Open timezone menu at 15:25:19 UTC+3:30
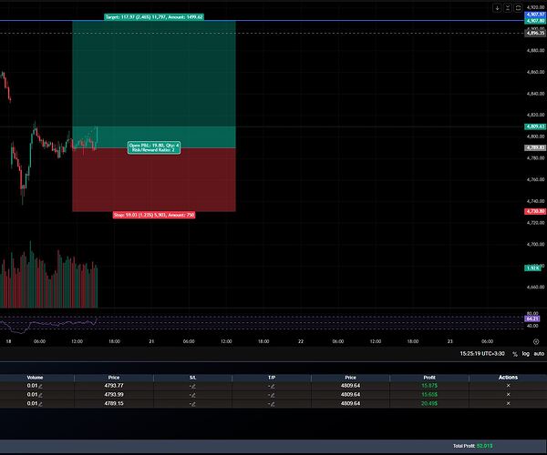 482,354
